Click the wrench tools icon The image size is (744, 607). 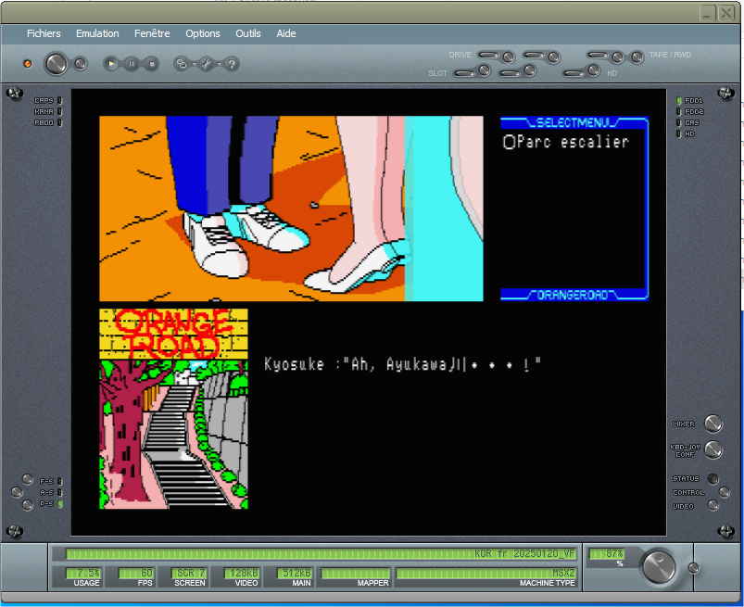click(x=206, y=64)
